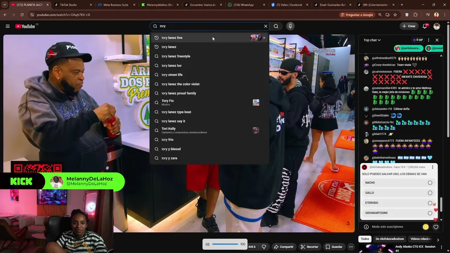This screenshot has width=450, height=253.
Task: Click the Crear button
Action: click(409, 26)
